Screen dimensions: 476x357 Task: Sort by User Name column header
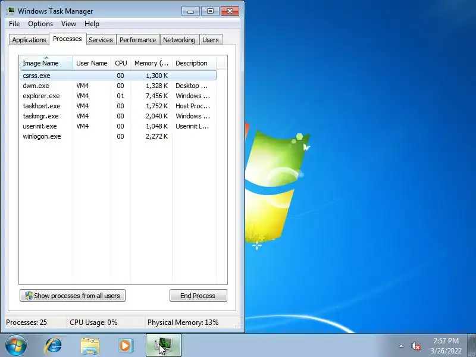click(x=92, y=63)
